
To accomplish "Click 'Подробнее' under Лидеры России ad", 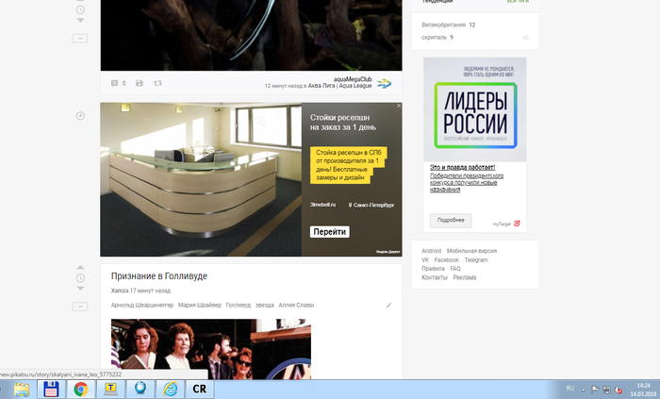I will coord(450,220).
